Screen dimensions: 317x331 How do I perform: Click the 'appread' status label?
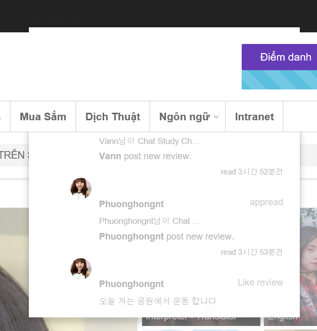click(x=266, y=202)
